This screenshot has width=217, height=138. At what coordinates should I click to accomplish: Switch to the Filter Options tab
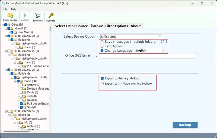(x=116, y=26)
